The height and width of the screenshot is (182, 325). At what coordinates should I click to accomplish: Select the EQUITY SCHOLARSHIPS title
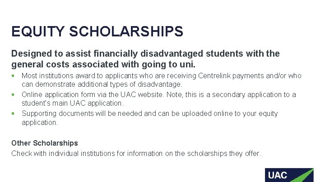click(97, 32)
